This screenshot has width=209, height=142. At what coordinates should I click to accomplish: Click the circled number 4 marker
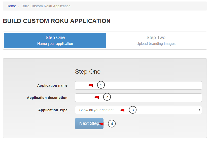[x=112, y=124]
